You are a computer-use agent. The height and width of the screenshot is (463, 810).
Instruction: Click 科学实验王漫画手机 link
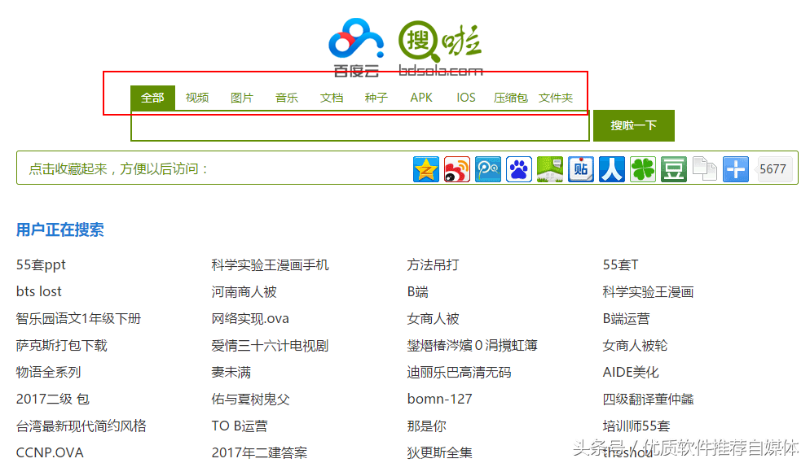click(271, 265)
